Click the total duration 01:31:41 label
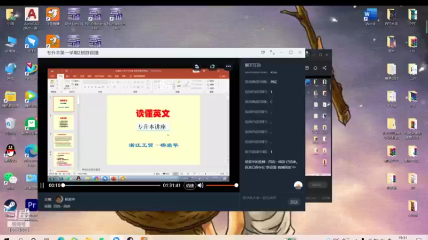The width and height of the screenshot is (428, 240). coord(172,185)
